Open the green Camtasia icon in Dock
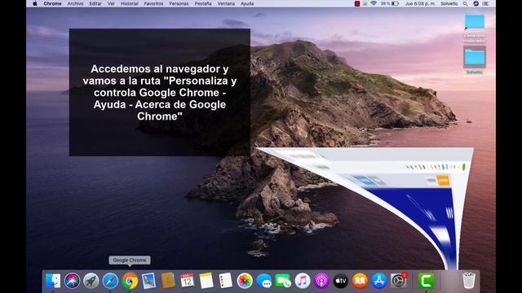 click(x=426, y=281)
